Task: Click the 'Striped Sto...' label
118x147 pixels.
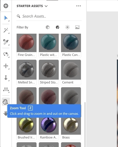Action: [49, 82]
